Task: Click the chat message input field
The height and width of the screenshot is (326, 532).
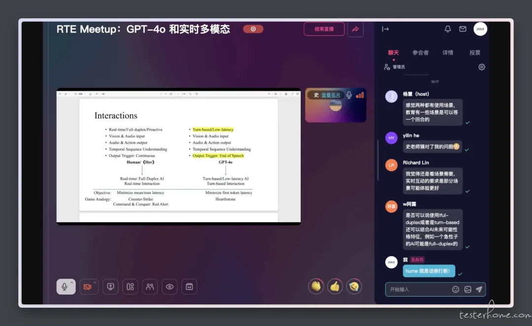Action: click(x=419, y=290)
